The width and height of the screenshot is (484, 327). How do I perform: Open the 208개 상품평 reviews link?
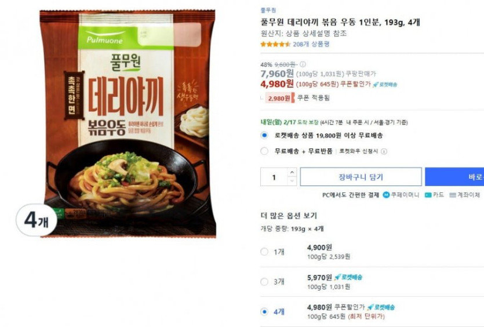[x=311, y=44]
